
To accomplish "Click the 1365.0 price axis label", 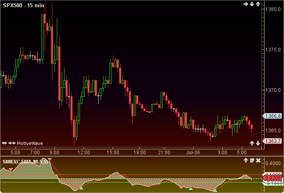I will coord(273,130).
